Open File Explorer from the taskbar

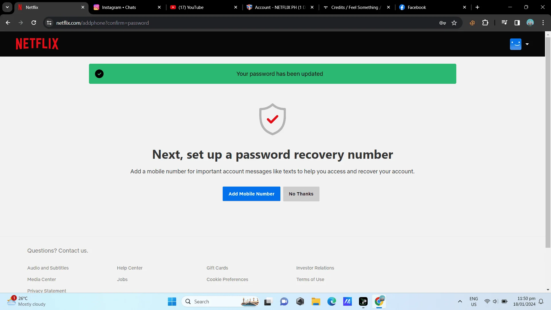(x=316, y=302)
